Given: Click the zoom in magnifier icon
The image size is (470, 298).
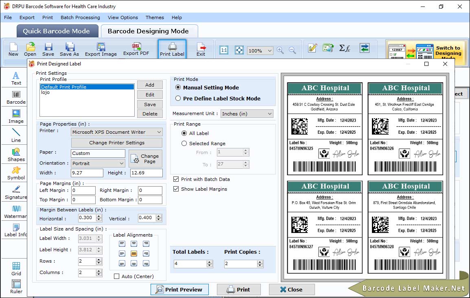Looking at the screenshot, I should point(280,50).
